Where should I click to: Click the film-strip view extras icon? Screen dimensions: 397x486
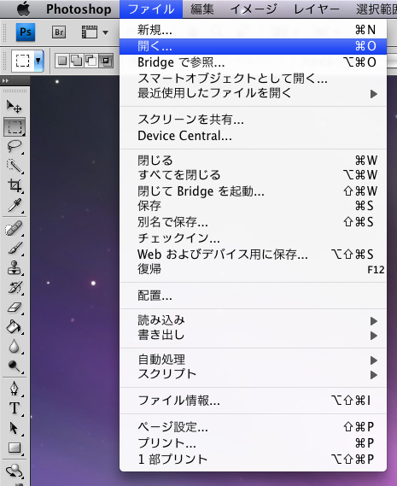tap(90, 32)
